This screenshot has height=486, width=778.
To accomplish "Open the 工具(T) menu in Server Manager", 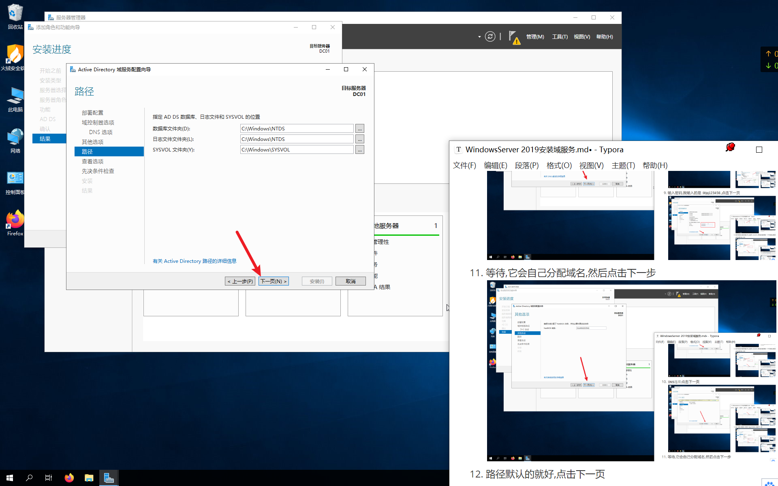I will tap(560, 37).
